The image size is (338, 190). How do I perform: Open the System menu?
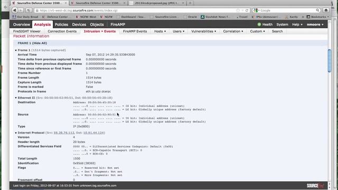tap(282, 25)
